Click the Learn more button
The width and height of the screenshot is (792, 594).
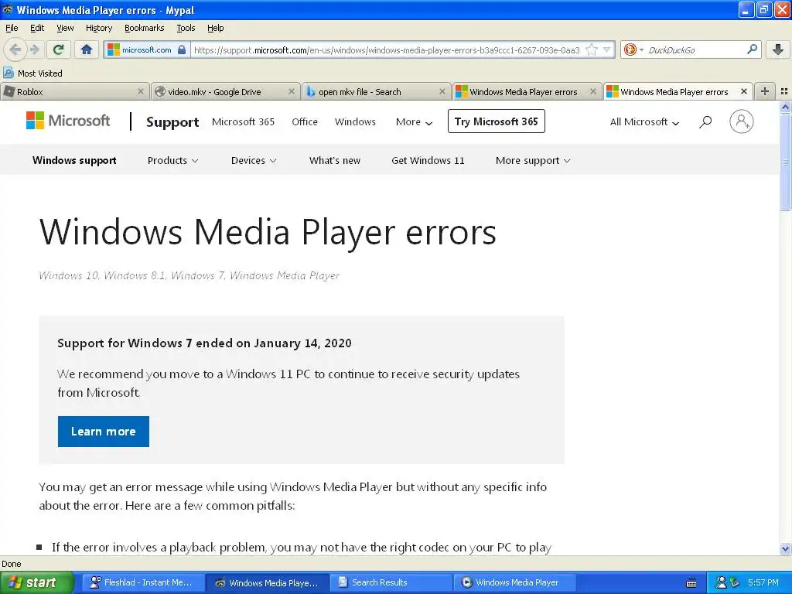click(103, 432)
